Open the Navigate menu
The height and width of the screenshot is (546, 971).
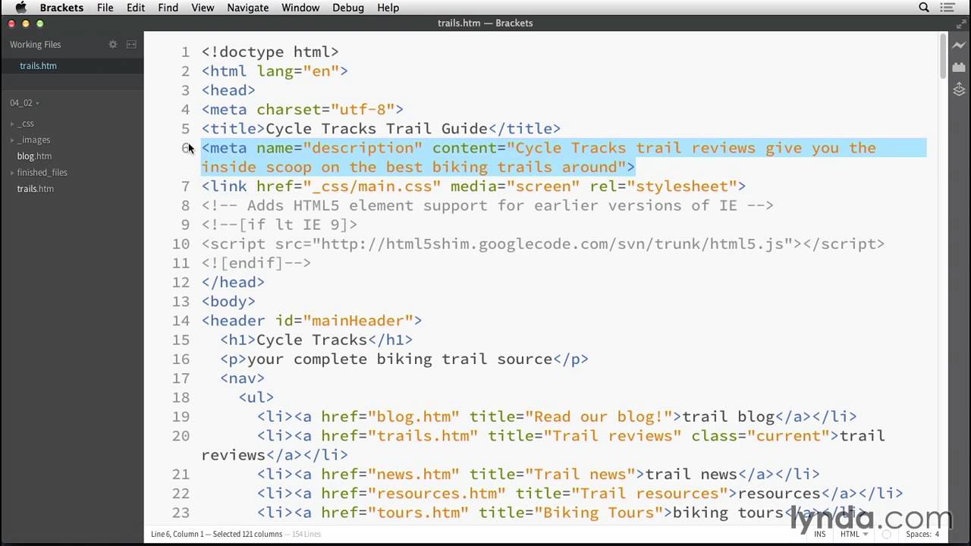click(x=247, y=8)
